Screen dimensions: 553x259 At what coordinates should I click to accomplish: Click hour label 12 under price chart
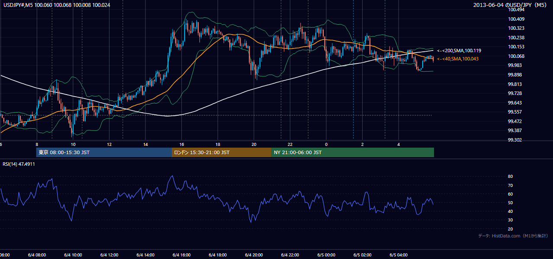[x=109, y=145]
